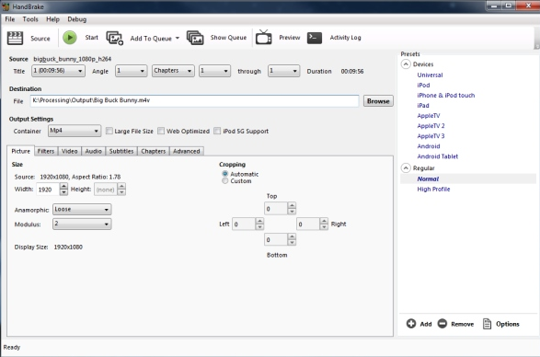Click the Remove preset minus icon

click(442, 324)
